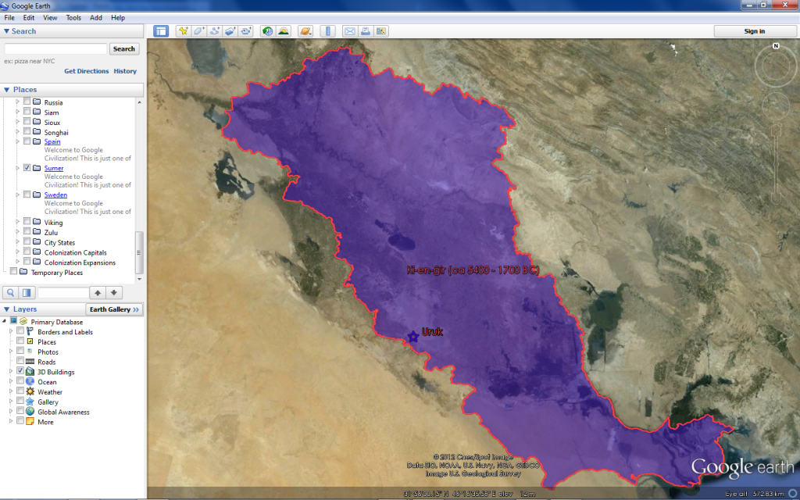This screenshot has height=500, width=800.
Task: Enable the Photos layer checkbox
Action: tap(20, 351)
